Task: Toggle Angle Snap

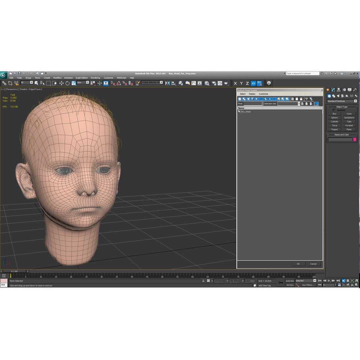Action: click(x=119, y=83)
